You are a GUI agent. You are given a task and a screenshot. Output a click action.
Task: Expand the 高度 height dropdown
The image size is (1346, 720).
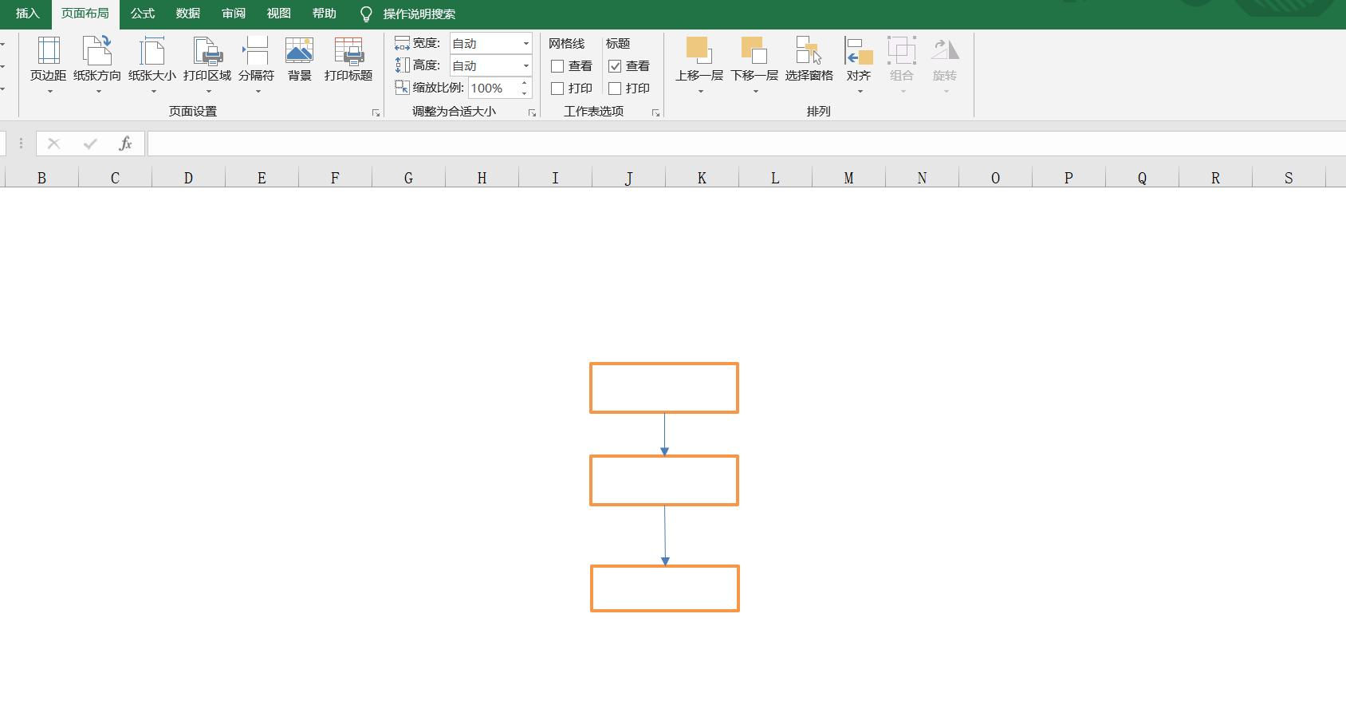pos(525,66)
